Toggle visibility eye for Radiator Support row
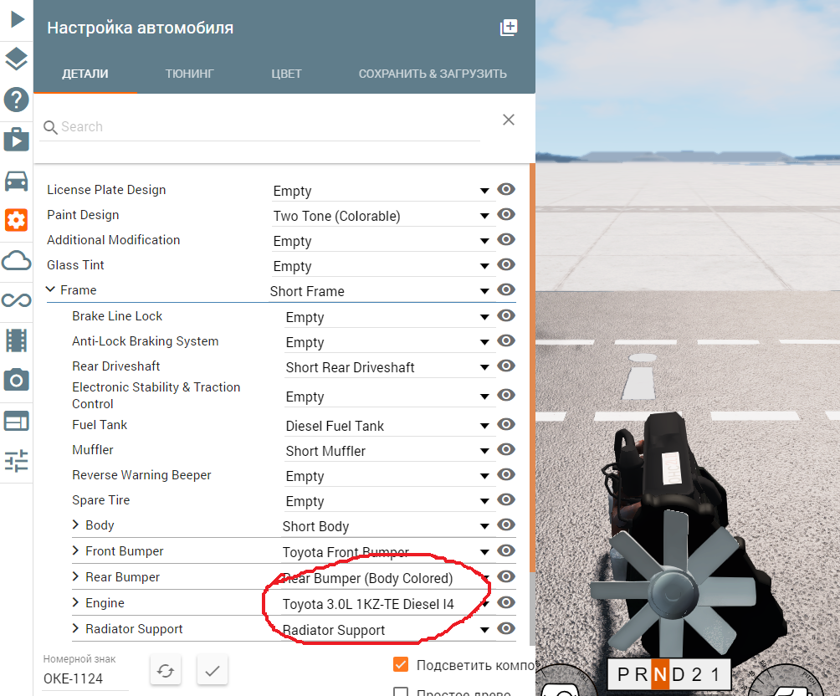 point(506,628)
